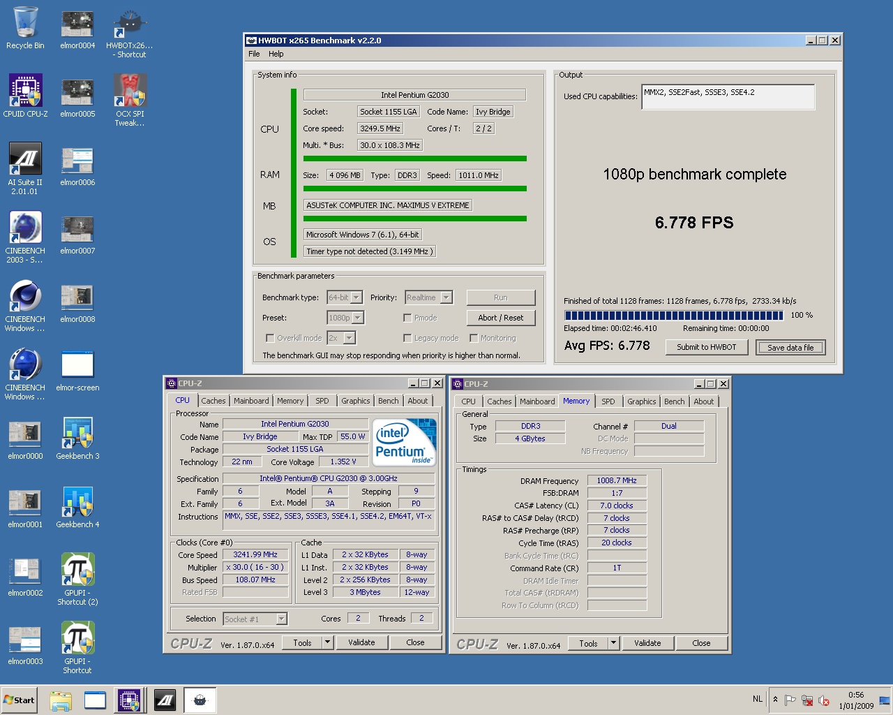Launch the GPUPI Shortcut (2) desktop icon
The width and height of the screenshot is (893, 715).
click(77, 579)
